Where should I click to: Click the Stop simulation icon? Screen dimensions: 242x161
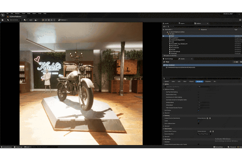[49, 20]
